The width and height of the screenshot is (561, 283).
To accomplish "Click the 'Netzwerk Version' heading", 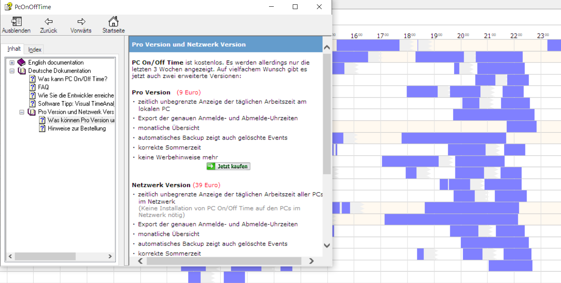I will [x=161, y=185].
